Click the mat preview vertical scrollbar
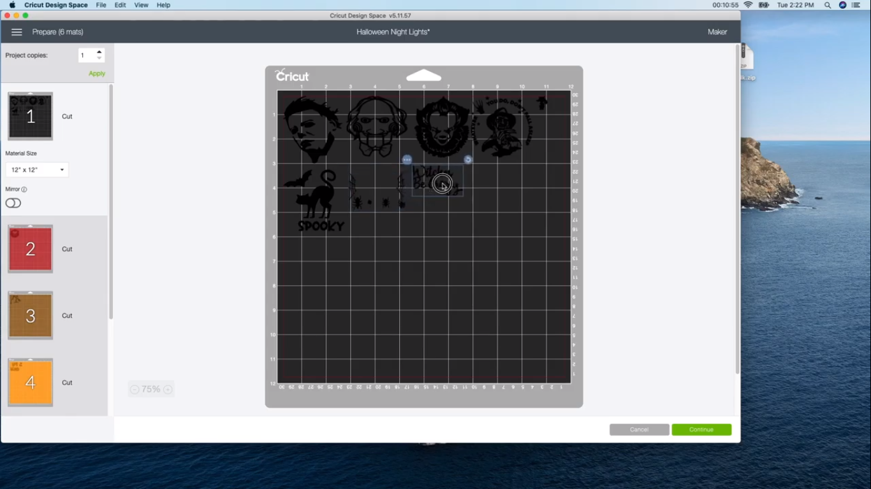Screen dimensions: 871x489 tap(738, 209)
